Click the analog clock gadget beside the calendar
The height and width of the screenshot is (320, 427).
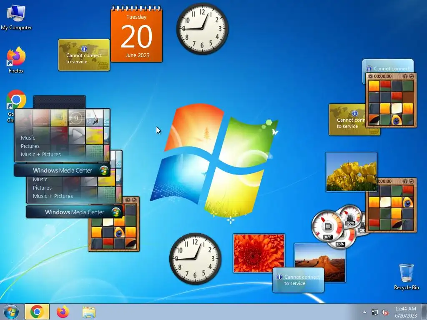[x=202, y=29]
